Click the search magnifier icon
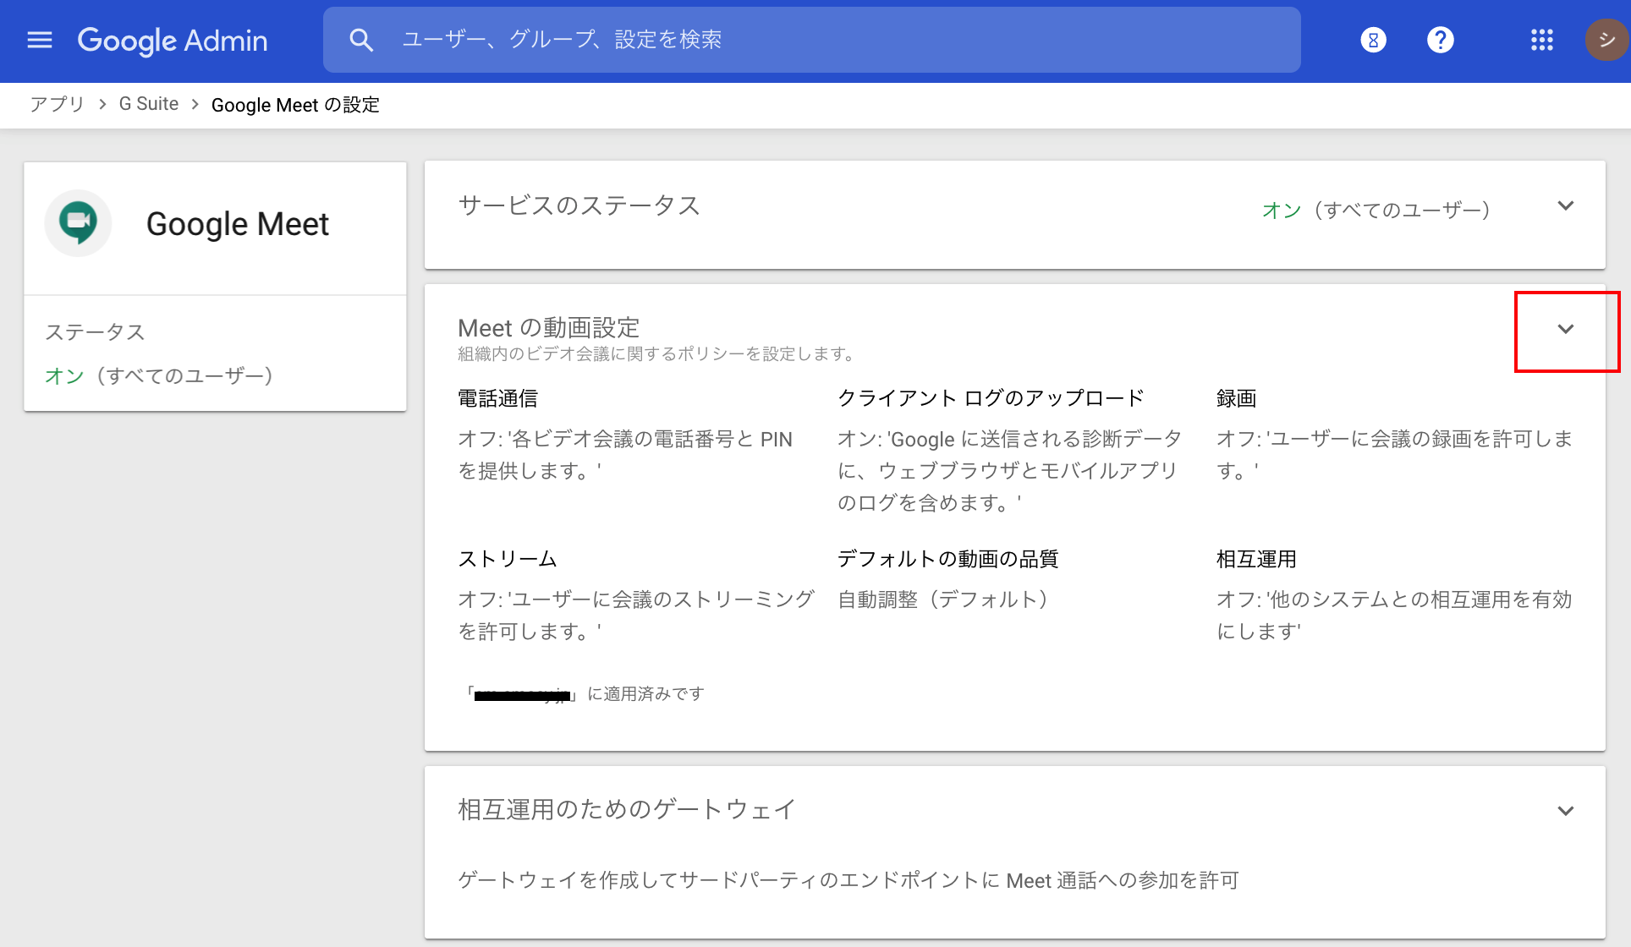1631x947 pixels. pos(361,40)
